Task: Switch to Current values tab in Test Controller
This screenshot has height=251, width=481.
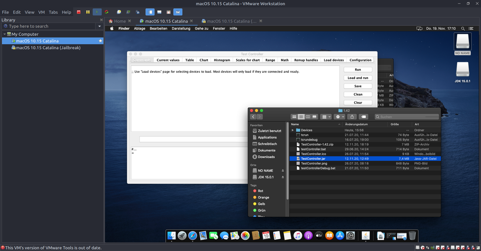Action: (x=168, y=60)
